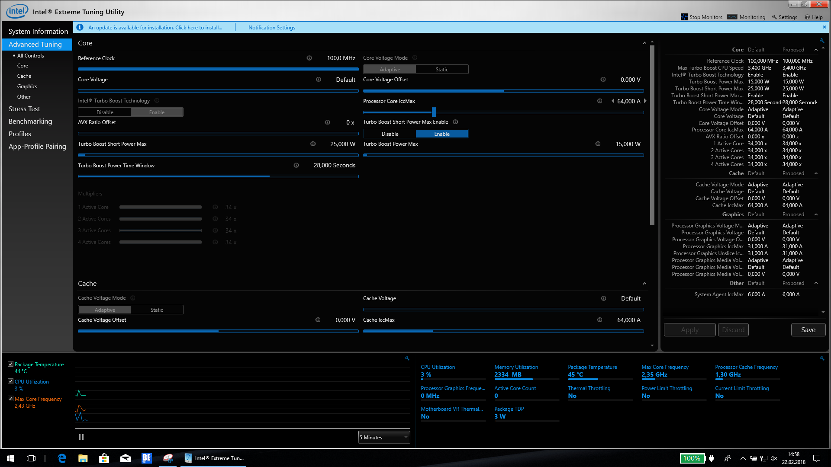Click the Save button
This screenshot has height=467, width=831.
[808, 330]
